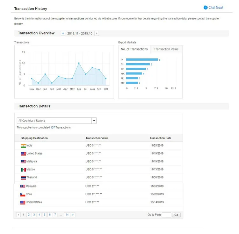Focus the Go to Page input field
The width and height of the screenshot is (239, 234).
(x=166, y=215)
